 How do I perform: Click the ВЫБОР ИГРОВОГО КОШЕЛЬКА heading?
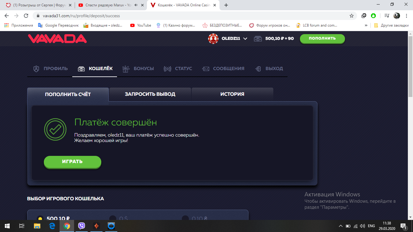(x=66, y=199)
